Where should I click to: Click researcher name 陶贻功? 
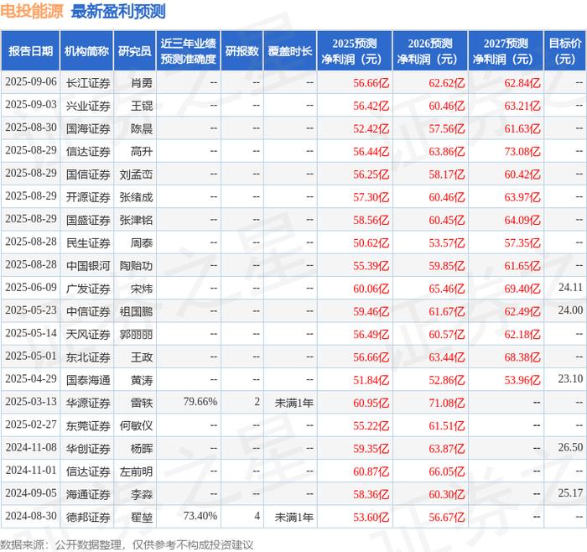[x=136, y=266]
